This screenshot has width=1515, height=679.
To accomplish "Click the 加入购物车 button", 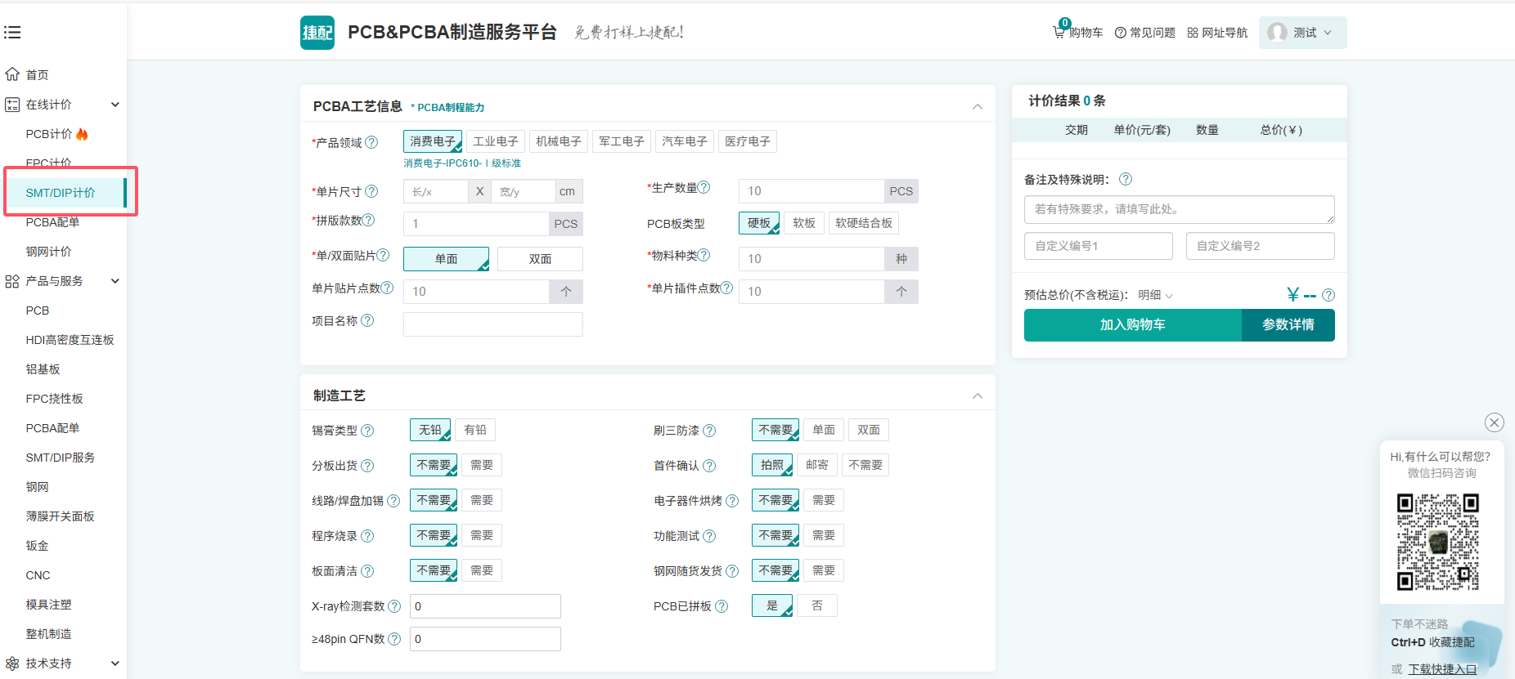I will [x=1132, y=325].
